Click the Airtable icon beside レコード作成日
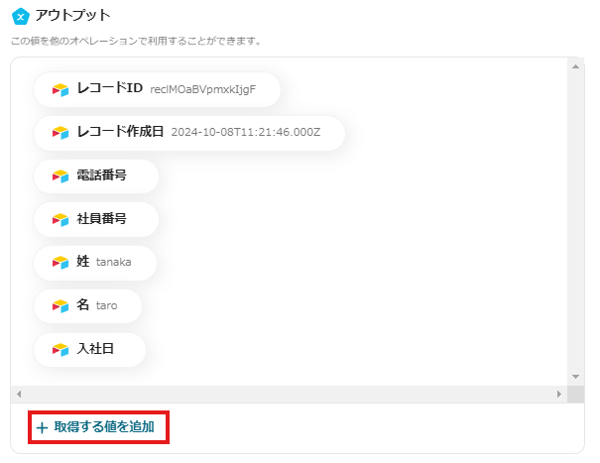 pos(60,132)
